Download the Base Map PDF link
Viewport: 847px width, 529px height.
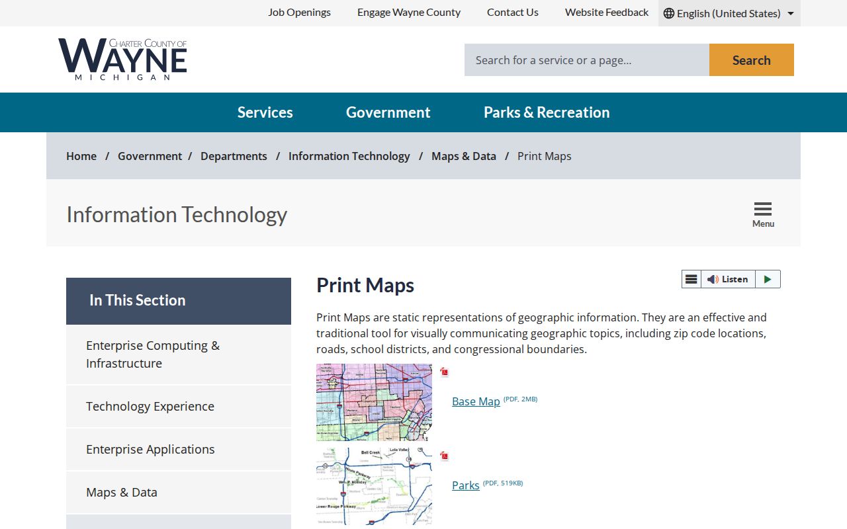coord(476,401)
